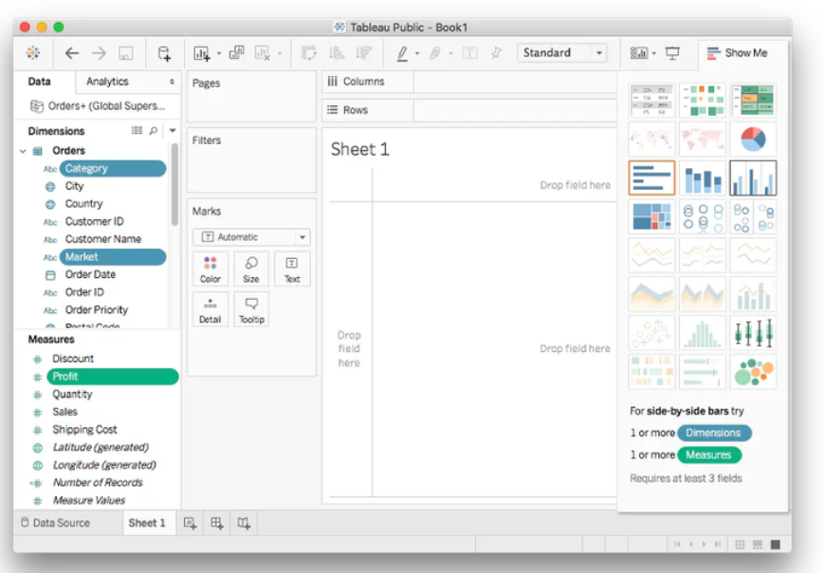Select the Profit measure field
Screen dimensions: 823x573
coord(113,377)
